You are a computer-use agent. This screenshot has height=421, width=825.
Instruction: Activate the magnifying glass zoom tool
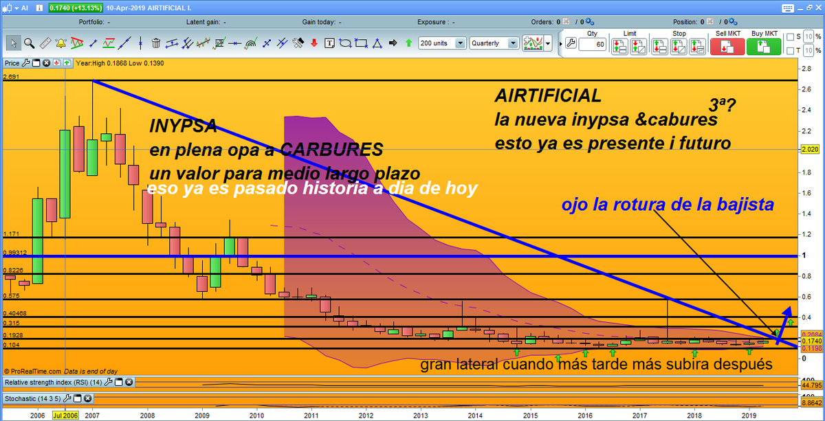click(30, 43)
